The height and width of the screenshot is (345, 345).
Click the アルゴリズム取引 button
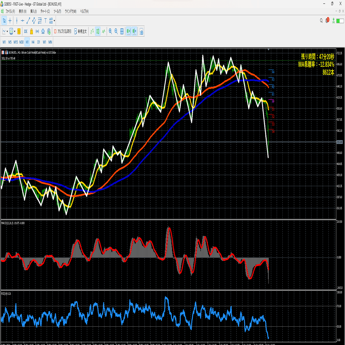click(63, 31)
